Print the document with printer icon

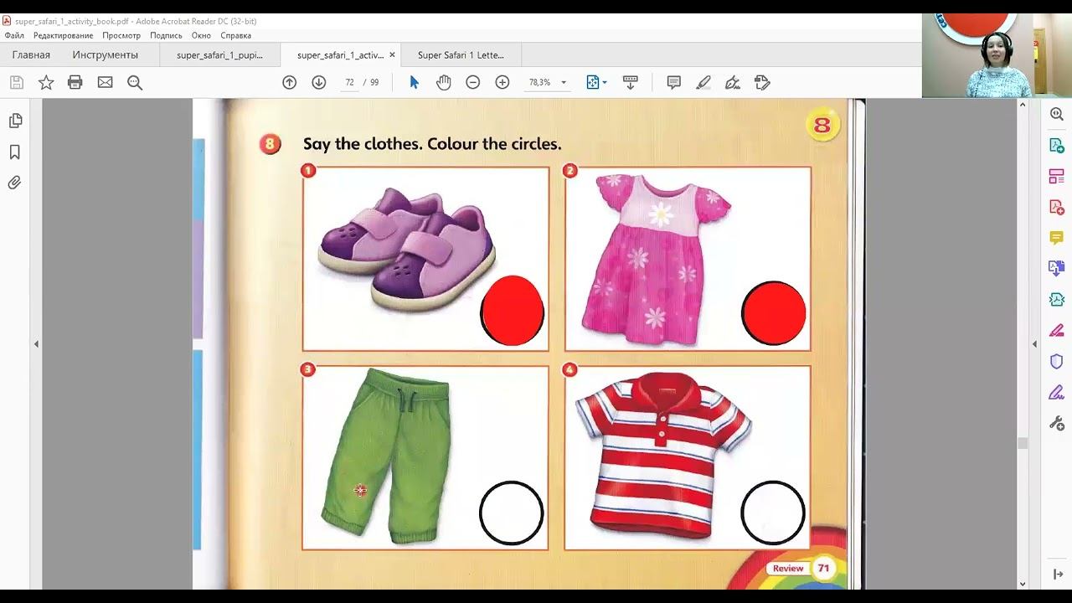click(x=75, y=82)
